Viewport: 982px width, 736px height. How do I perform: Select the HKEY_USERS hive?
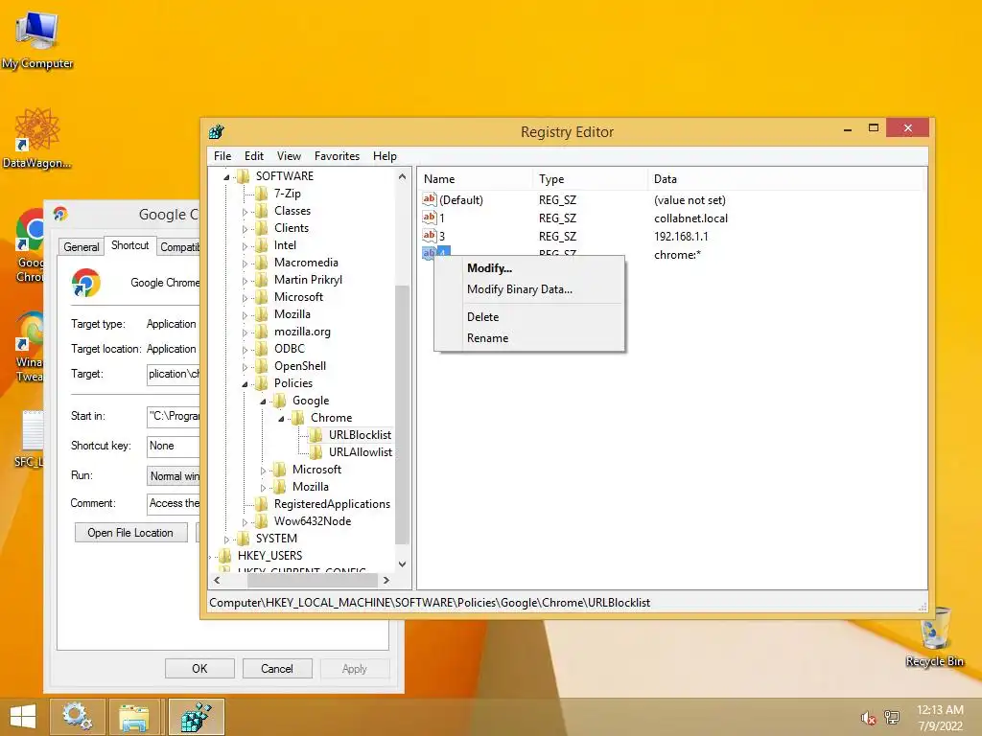point(269,556)
